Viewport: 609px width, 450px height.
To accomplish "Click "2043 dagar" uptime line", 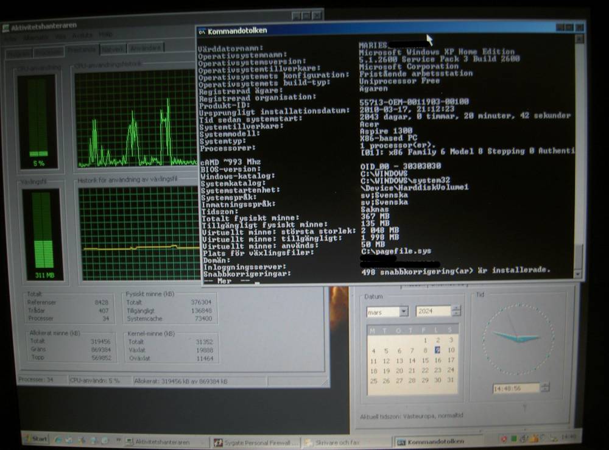I will (465, 116).
